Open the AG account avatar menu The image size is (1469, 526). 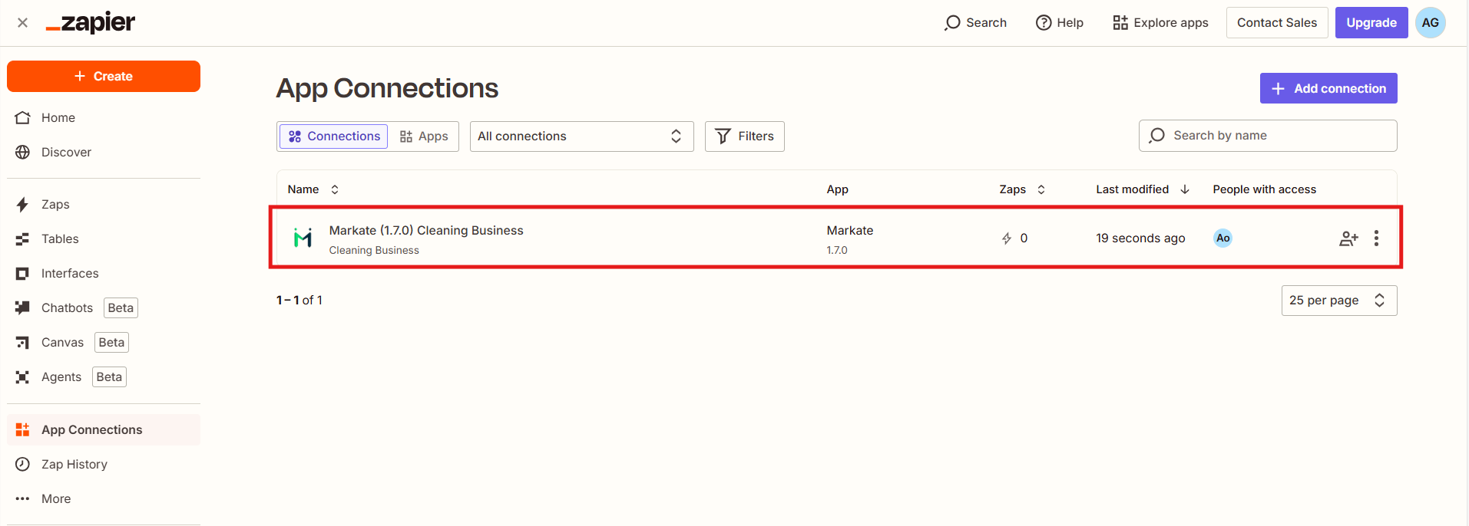pos(1431,23)
